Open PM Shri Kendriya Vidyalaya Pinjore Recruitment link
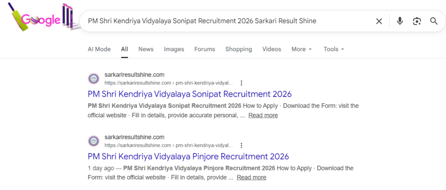 (188, 156)
